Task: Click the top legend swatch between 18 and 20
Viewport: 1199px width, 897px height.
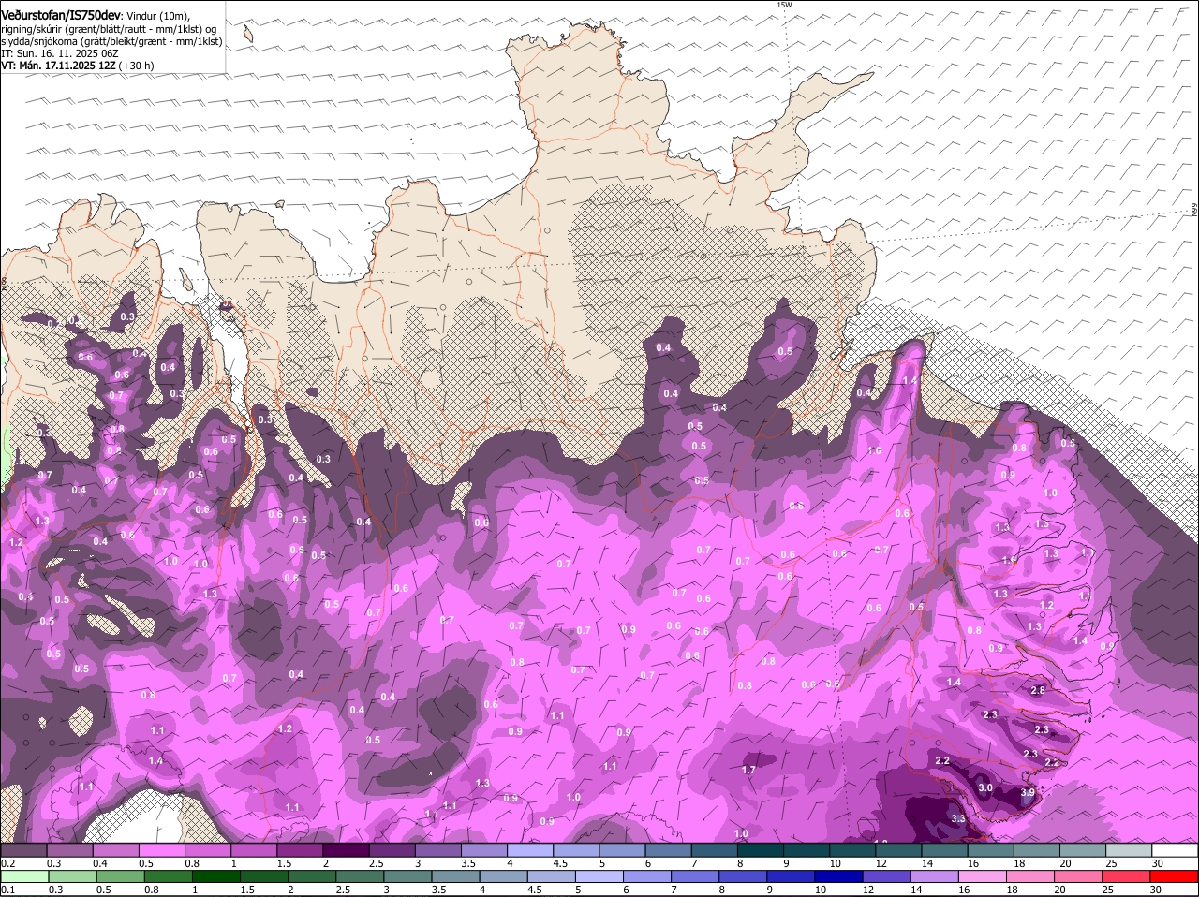Action: [1036, 850]
